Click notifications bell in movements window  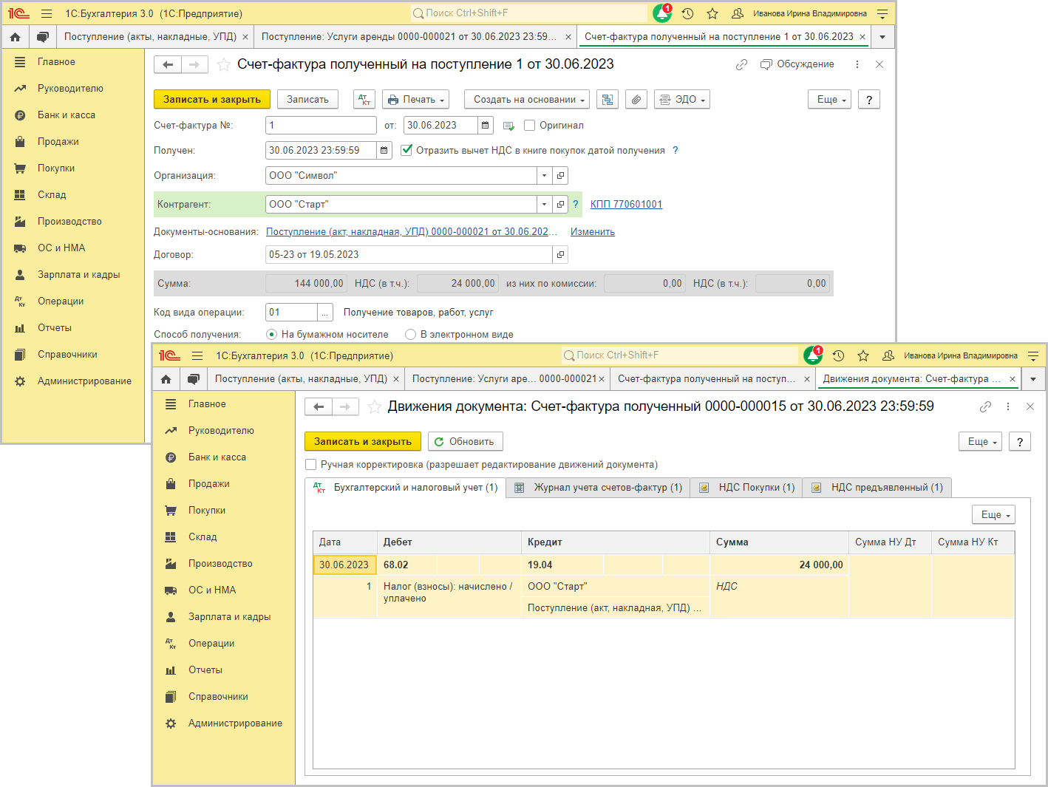point(813,355)
